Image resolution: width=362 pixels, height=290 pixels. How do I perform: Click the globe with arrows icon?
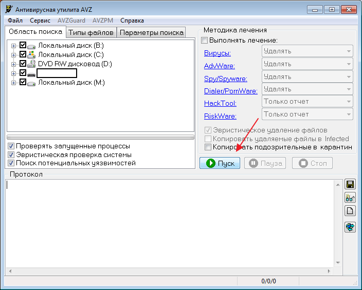tap(350, 227)
